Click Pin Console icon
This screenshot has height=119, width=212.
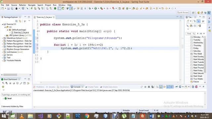pos(176,87)
